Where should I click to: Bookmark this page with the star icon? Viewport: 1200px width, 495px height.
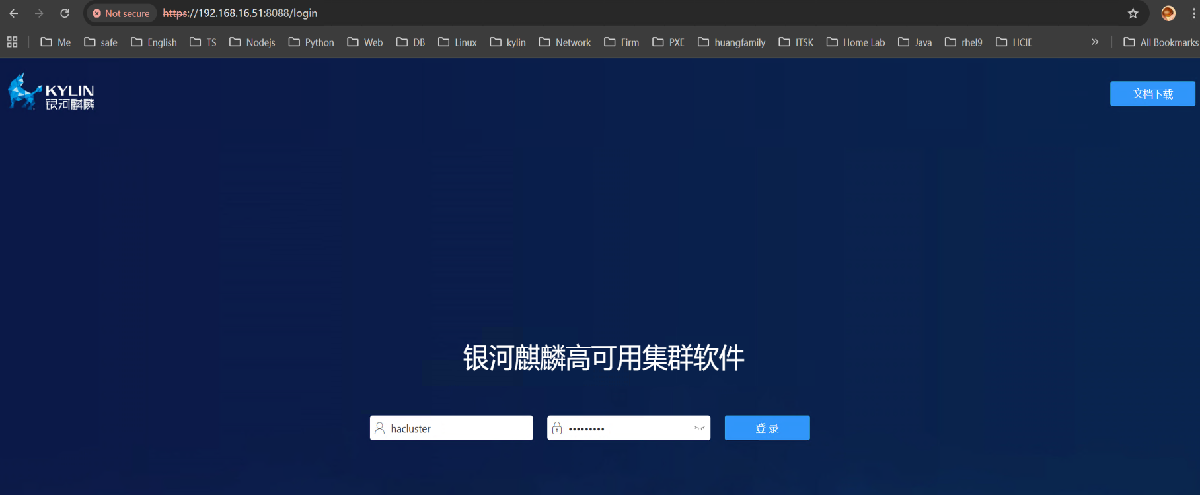(x=1133, y=13)
